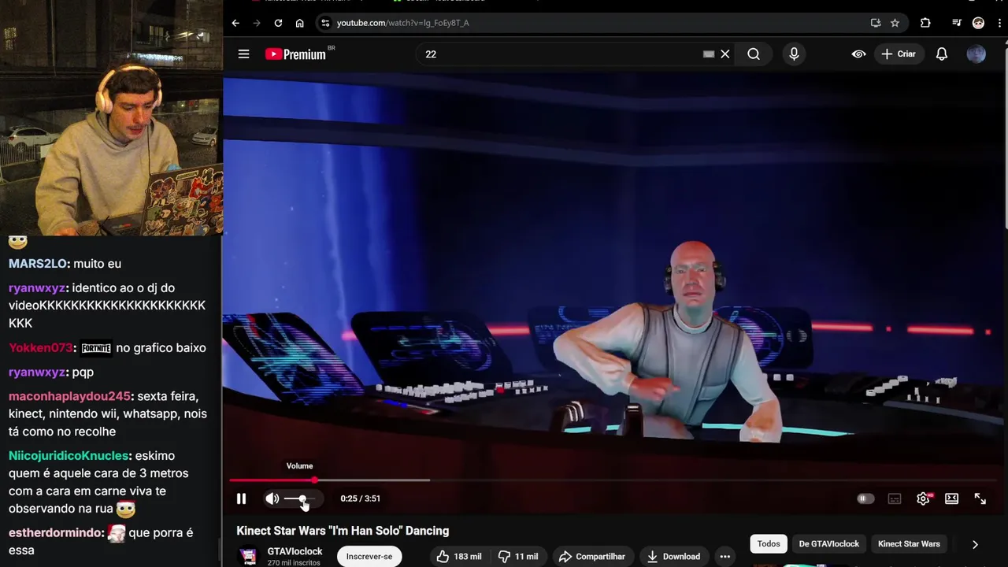Submit search with magnifier button
This screenshot has height=567, width=1008.
coord(754,54)
